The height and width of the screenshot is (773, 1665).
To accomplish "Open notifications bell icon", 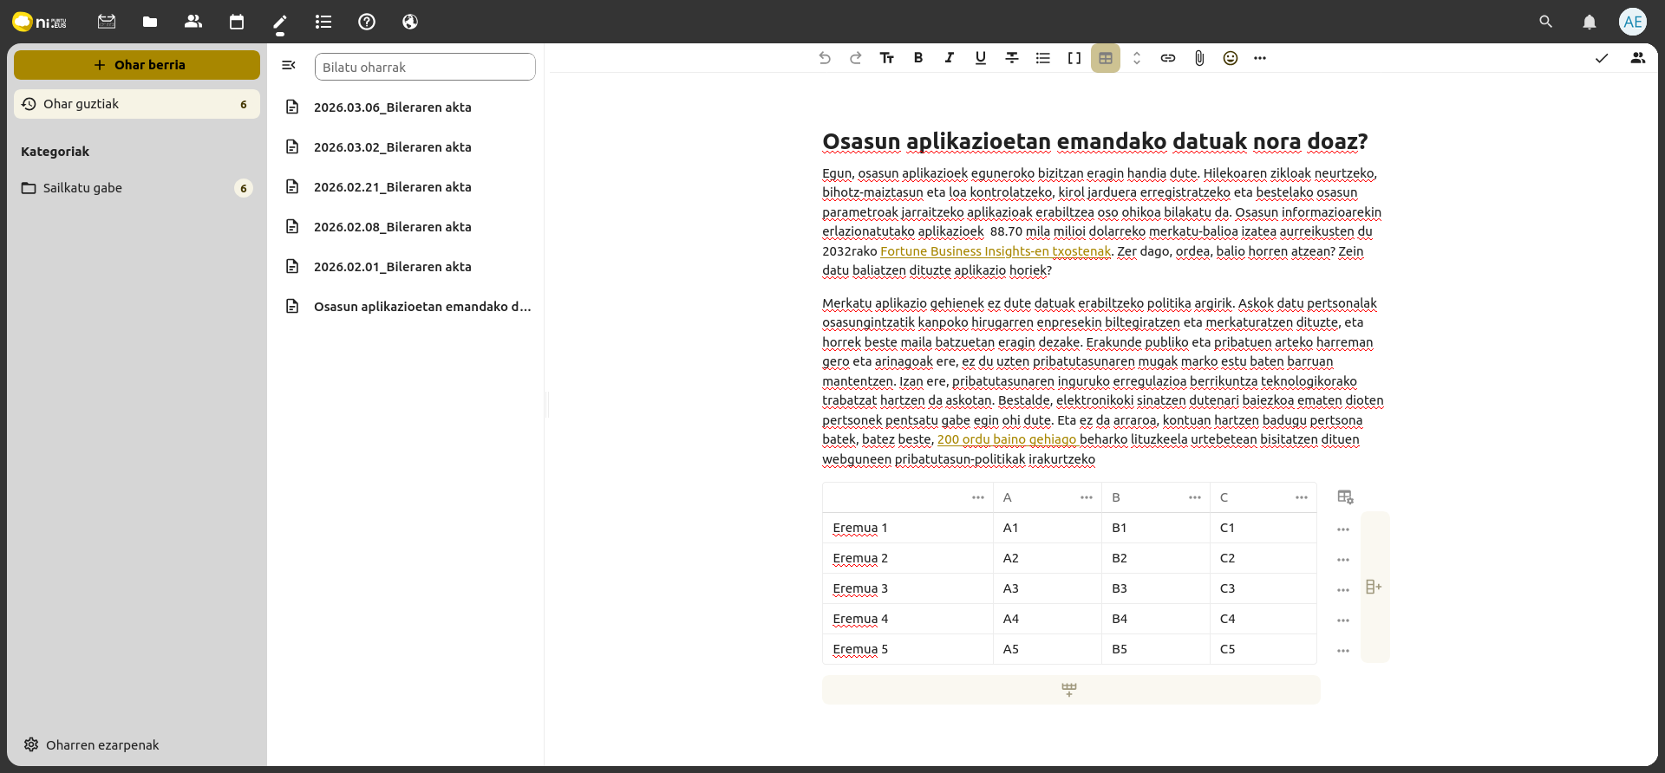I will click(1589, 22).
